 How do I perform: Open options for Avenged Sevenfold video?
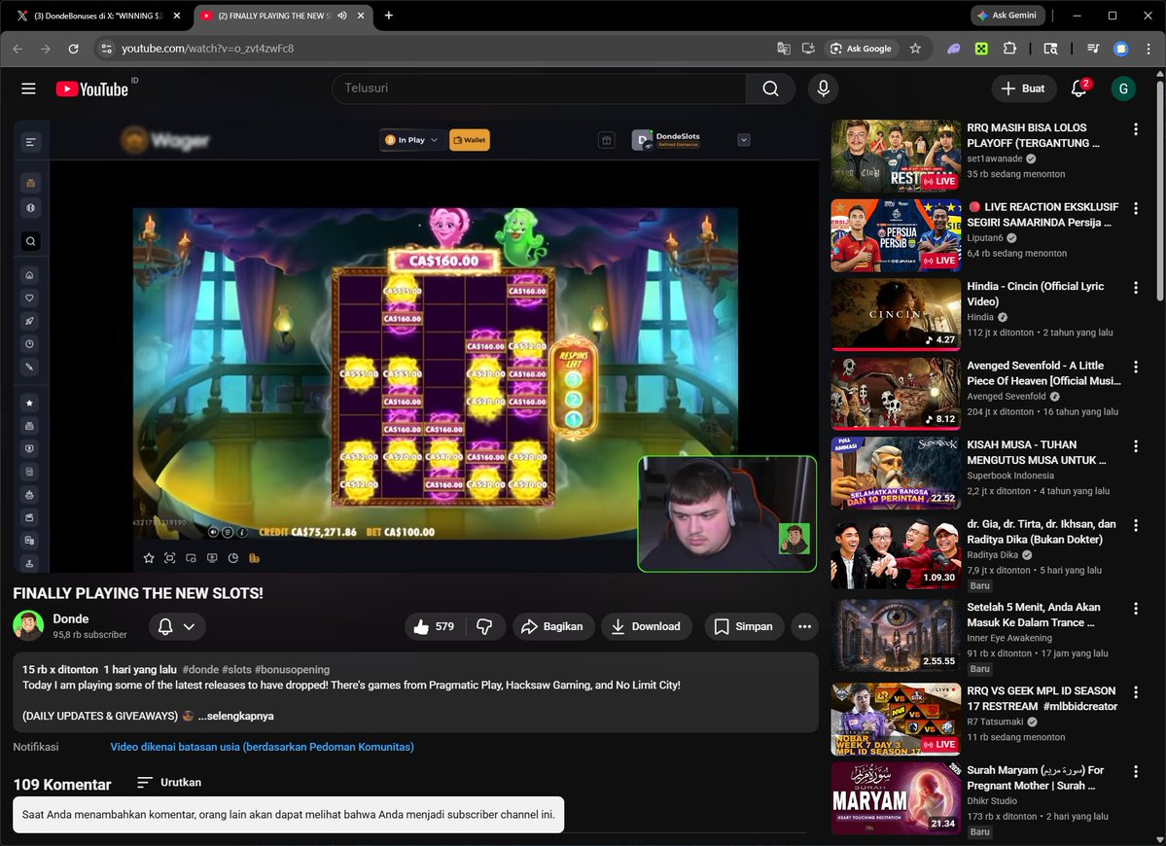coord(1136,368)
